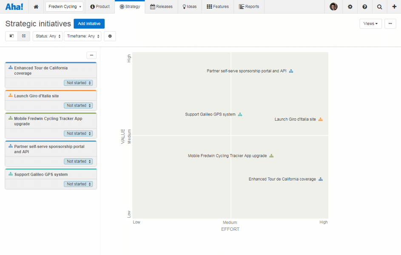Open settings gear in top navigation bar
This screenshot has width=401, height=255.
(350, 7)
